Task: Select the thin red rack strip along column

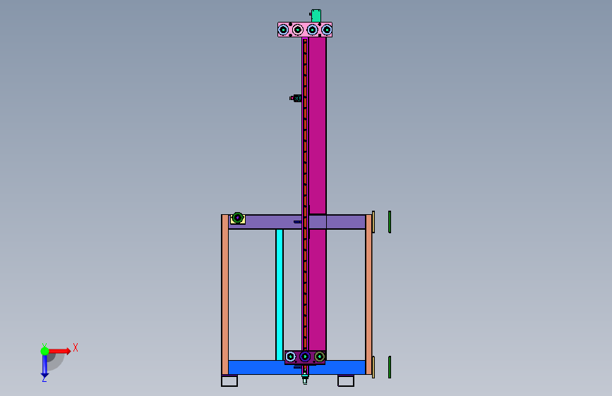Action: [x=305, y=195]
